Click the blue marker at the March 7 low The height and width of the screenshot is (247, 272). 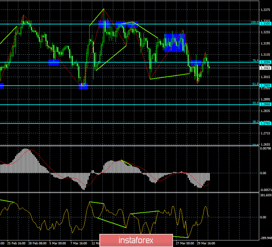tap(83, 86)
